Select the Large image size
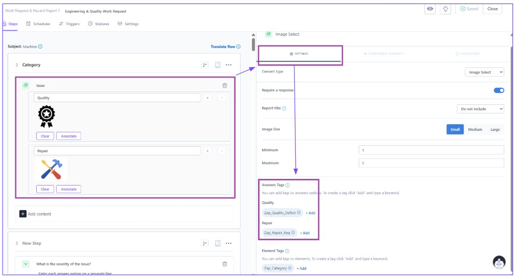The width and height of the screenshot is (515, 277). 495,129
